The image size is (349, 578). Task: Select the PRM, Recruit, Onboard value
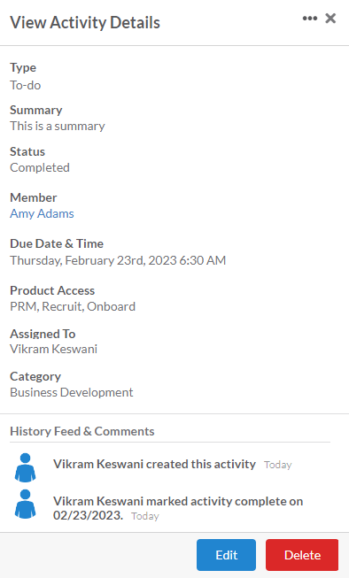point(73,306)
